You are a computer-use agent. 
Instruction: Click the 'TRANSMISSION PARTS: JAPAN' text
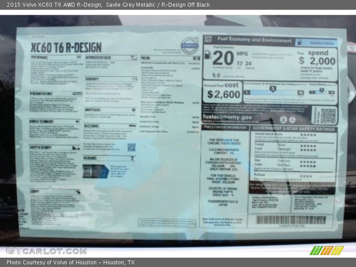(x=222, y=203)
